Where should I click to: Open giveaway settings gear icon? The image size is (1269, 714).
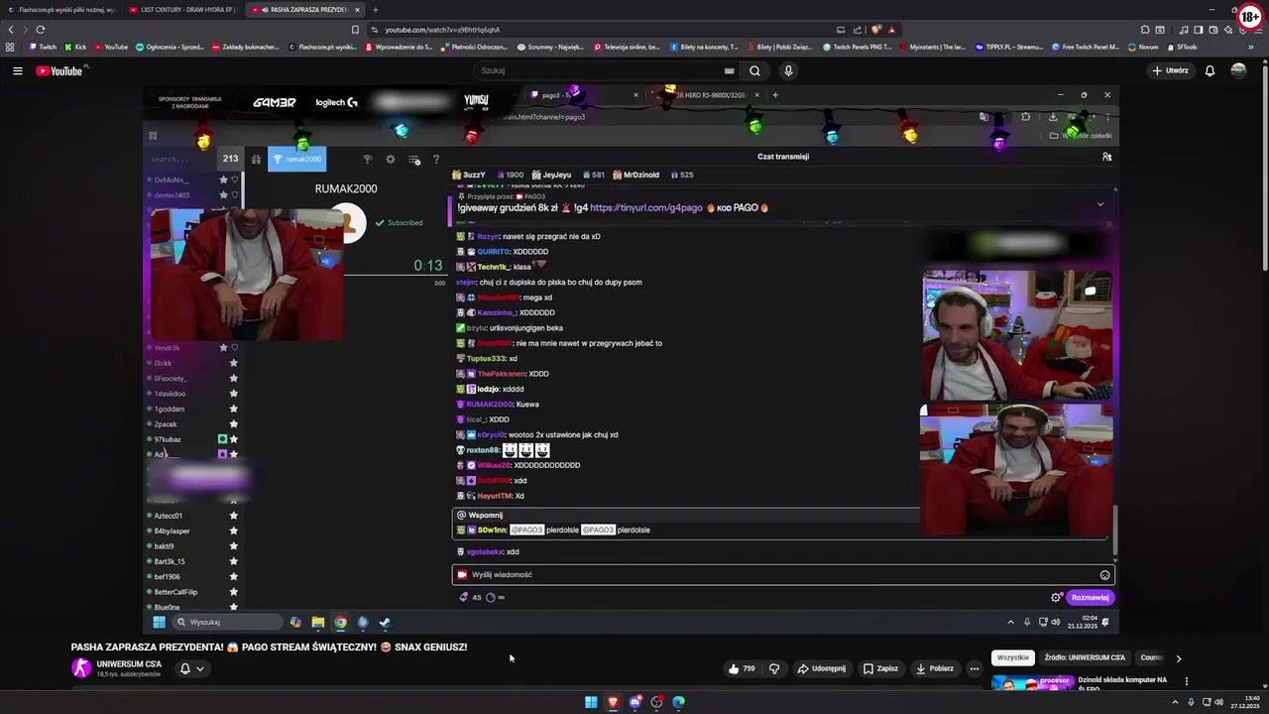pos(390,159)
